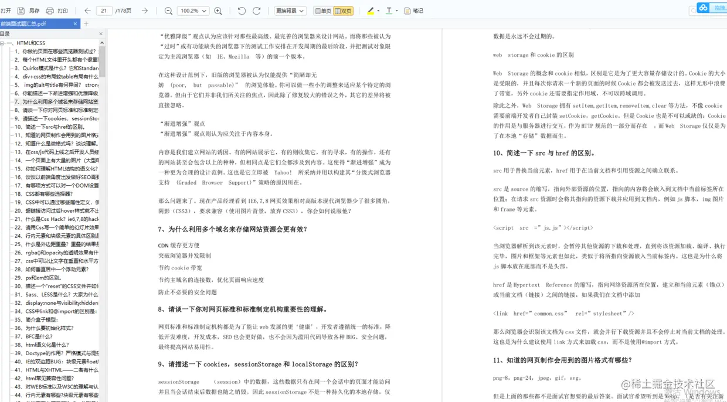Image resolution: width=727 pixels, height=402 pixels.
Task: Click outline item 4 div+css的布局
Action: click(x=56, y=76)
